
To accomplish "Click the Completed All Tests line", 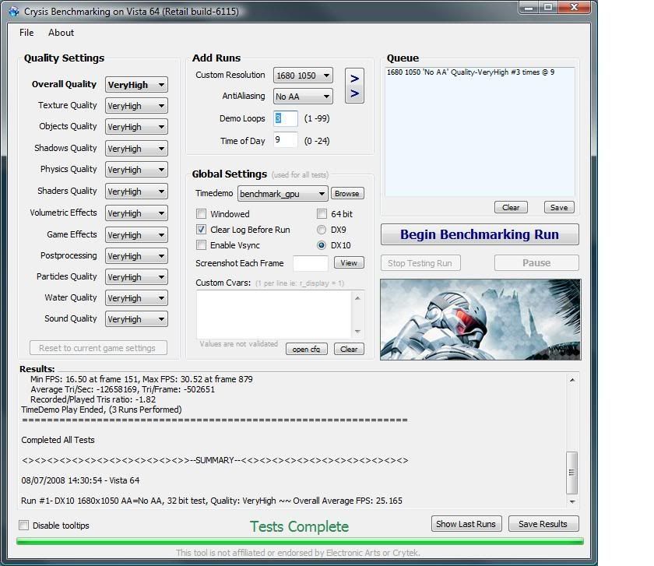I will click(58, 440).
